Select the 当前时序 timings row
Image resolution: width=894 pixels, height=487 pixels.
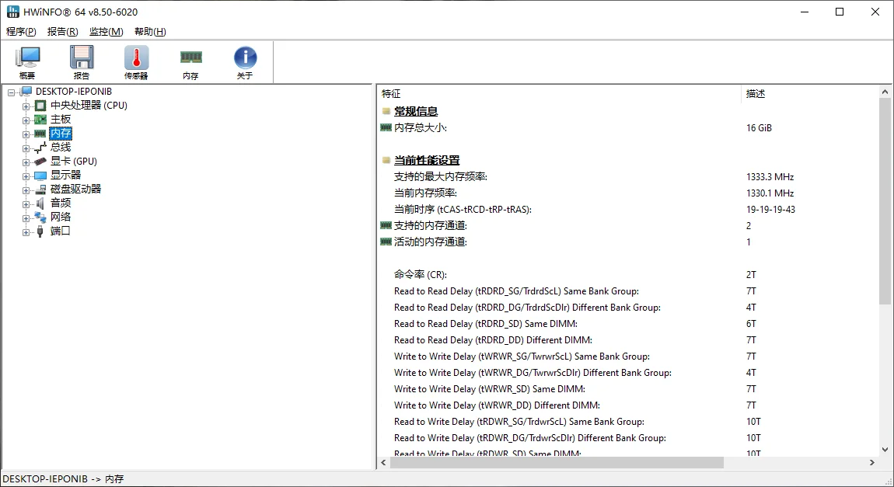[x=627, y=210]
